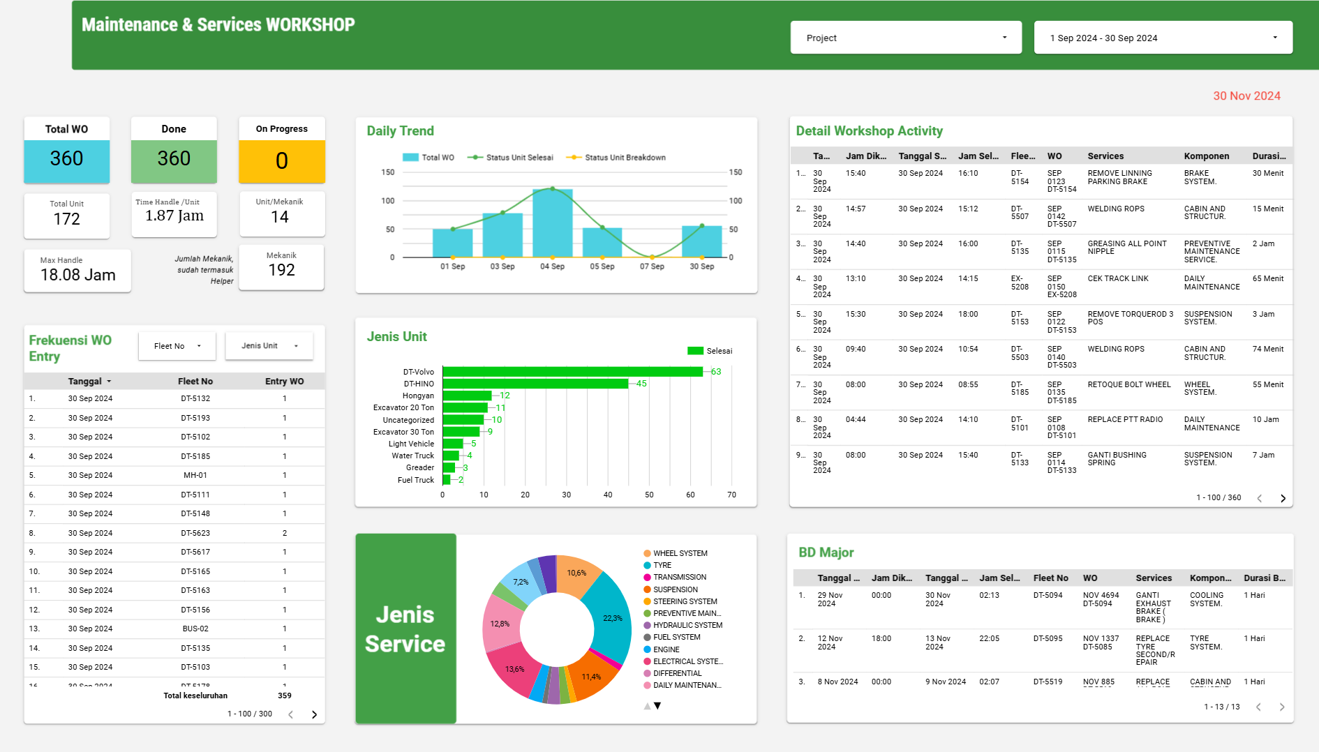1319x752 pixels.
Task: Next page arrow in Detail Workshop Activity
Action: 1283,498
